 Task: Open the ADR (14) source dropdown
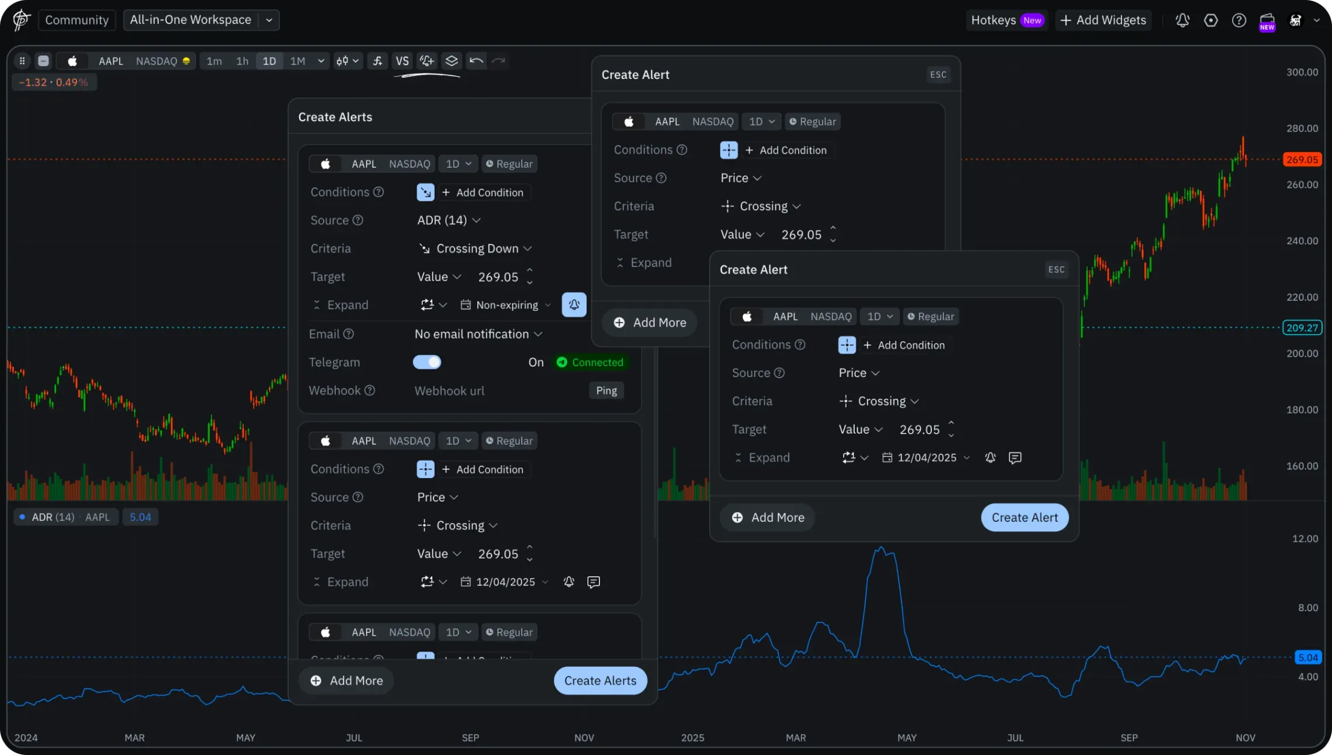[x=448, y=220]
